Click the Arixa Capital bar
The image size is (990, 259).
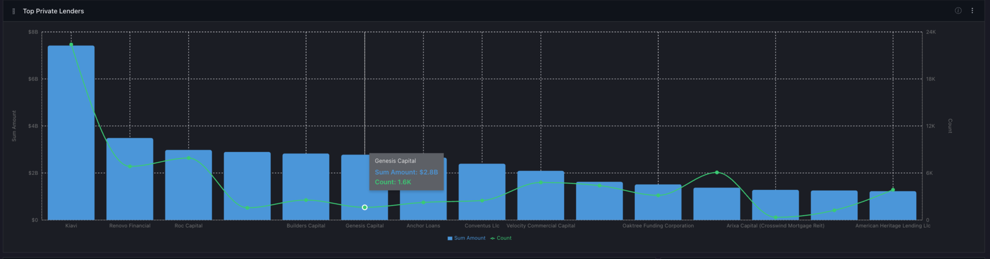(x=776, y=203)
